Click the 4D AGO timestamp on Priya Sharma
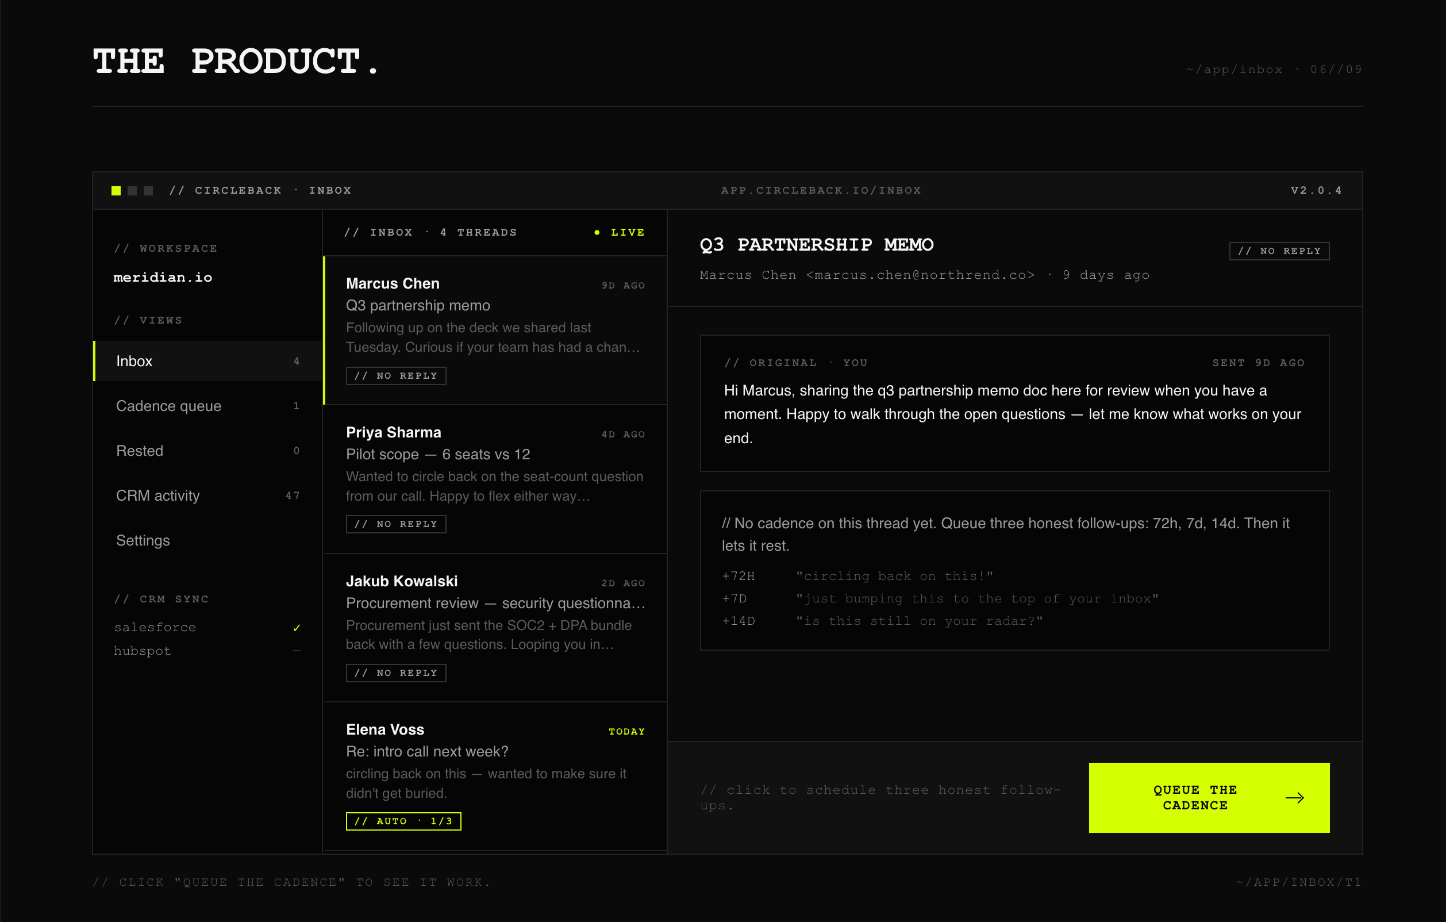The image size is (1446, 922). tap(624, 434)
